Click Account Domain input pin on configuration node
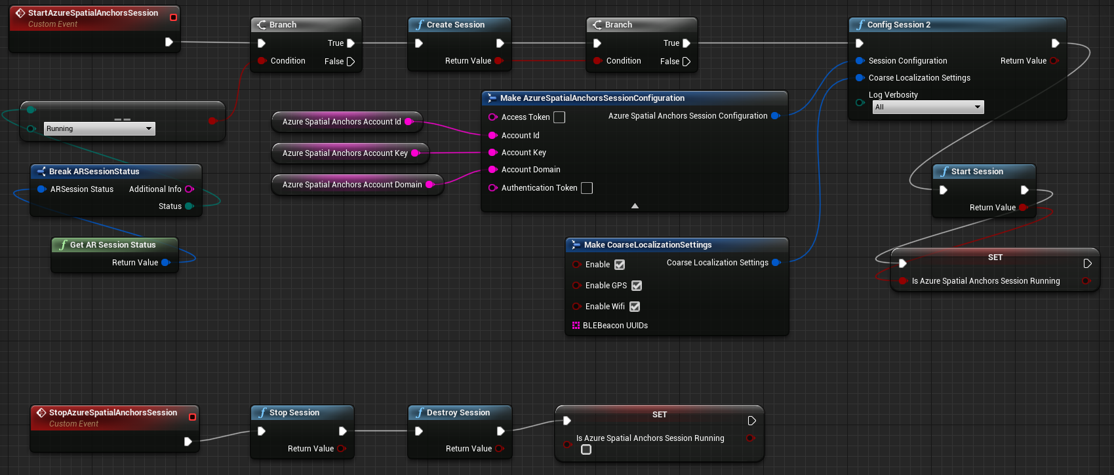 tap(493, 170)
